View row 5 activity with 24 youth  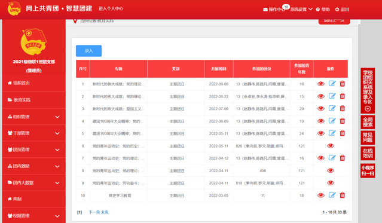tap(321, 133)
